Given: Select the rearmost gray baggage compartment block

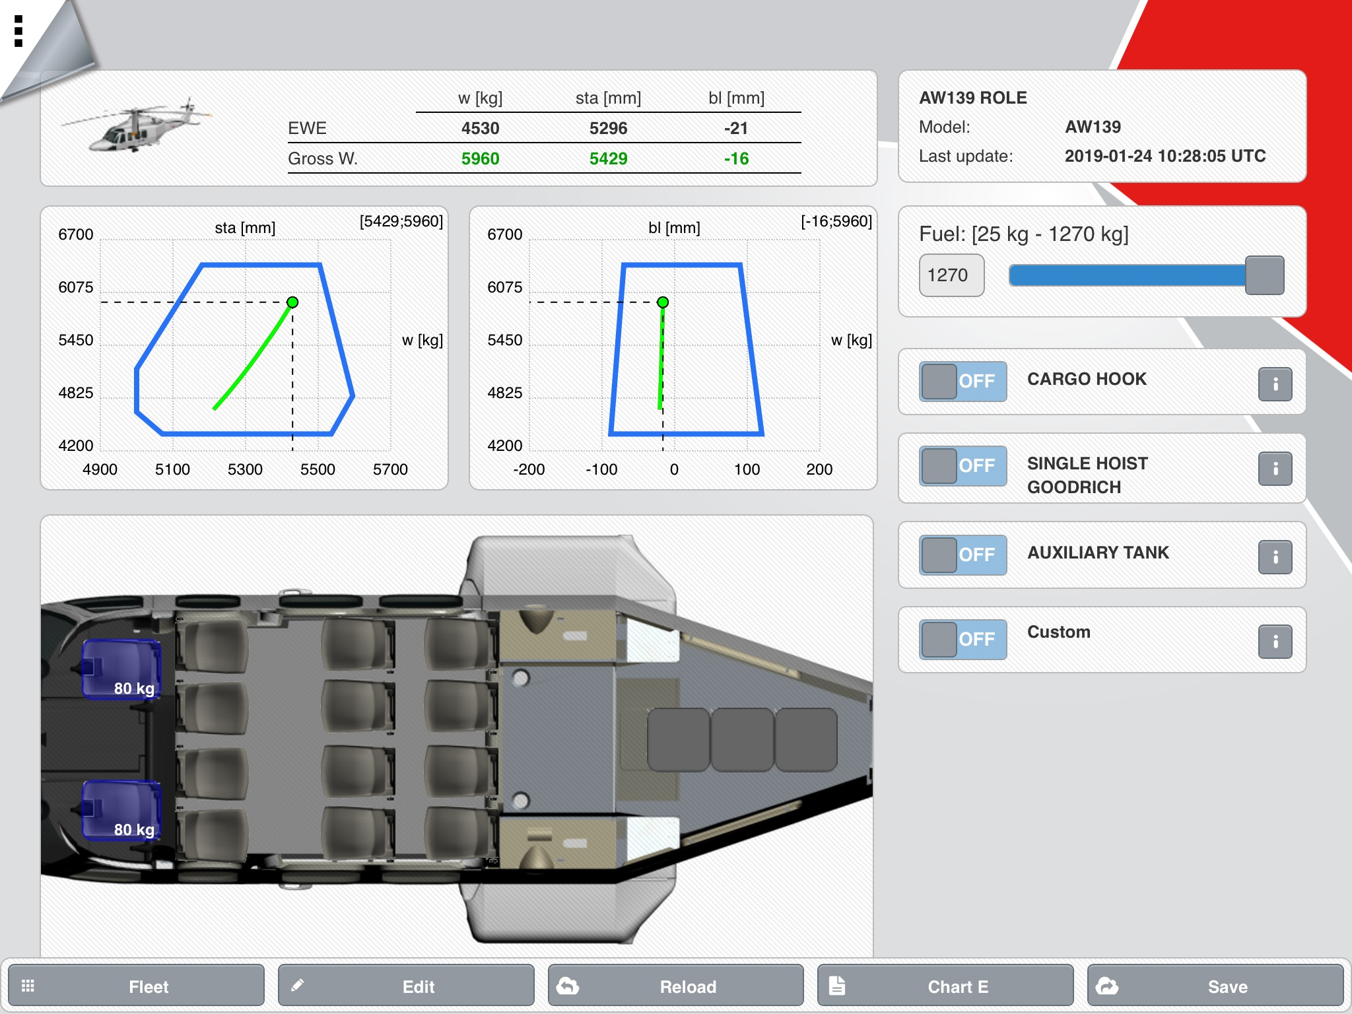Looking at the screenshot, I should [806, 739].
